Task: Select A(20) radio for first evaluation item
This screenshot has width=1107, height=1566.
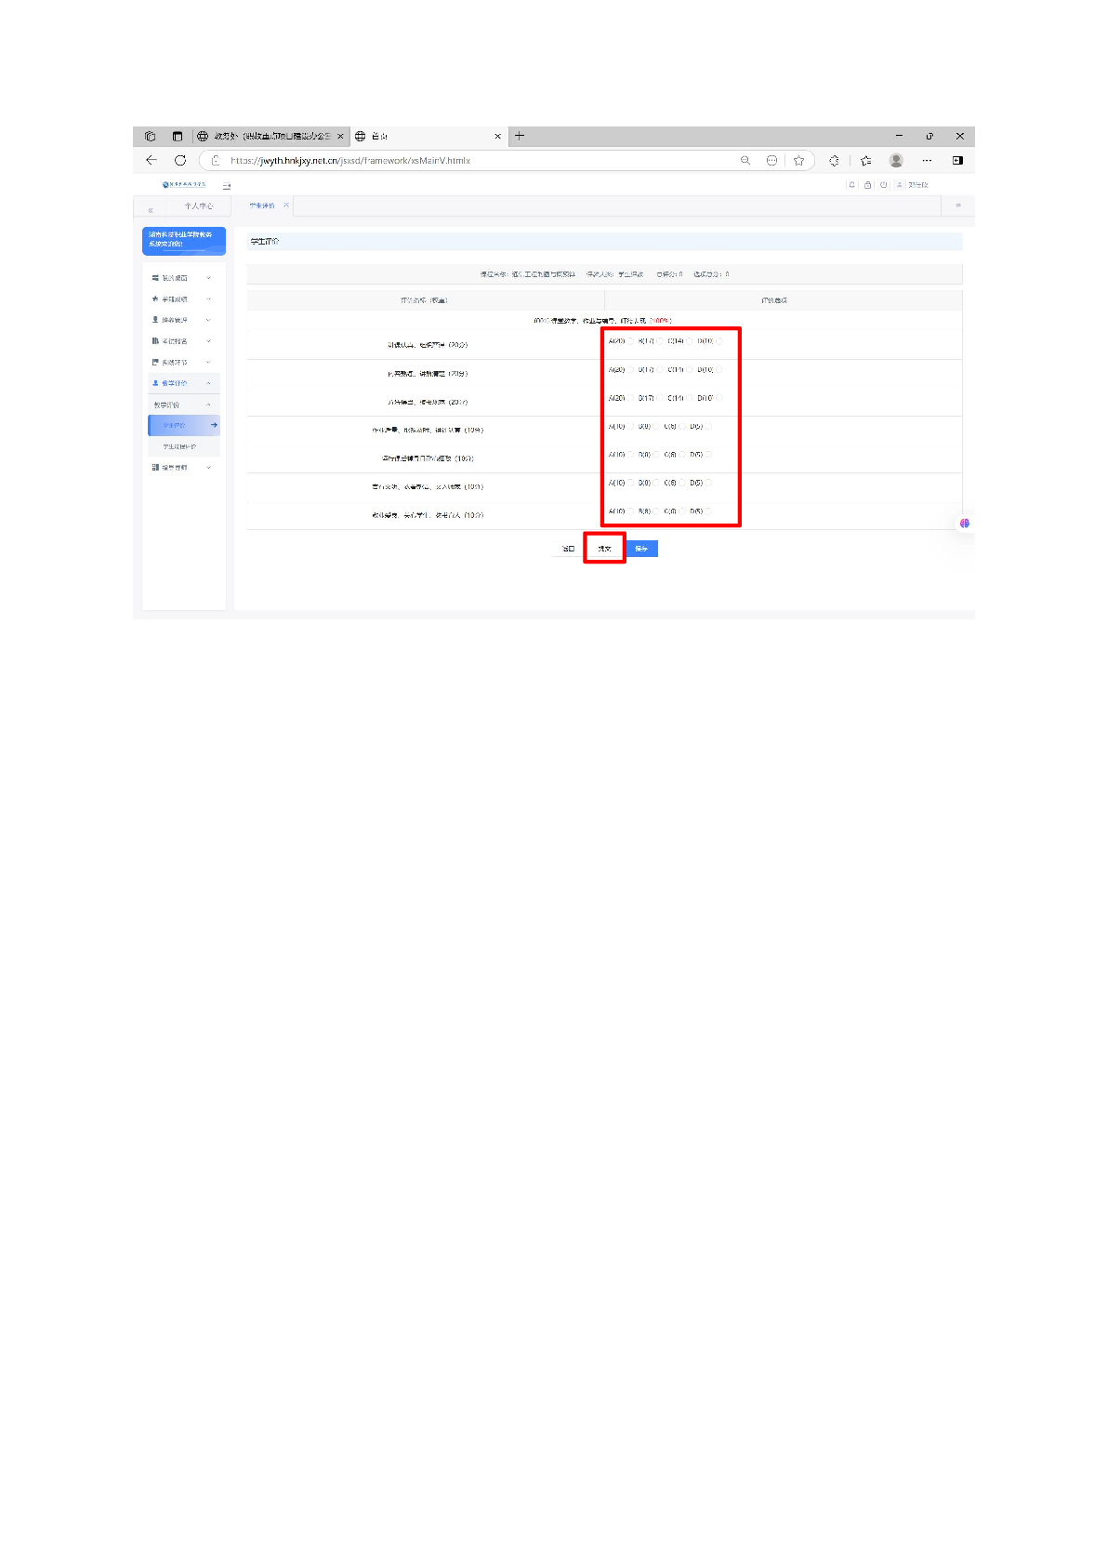Action: (x=631, y=341)
